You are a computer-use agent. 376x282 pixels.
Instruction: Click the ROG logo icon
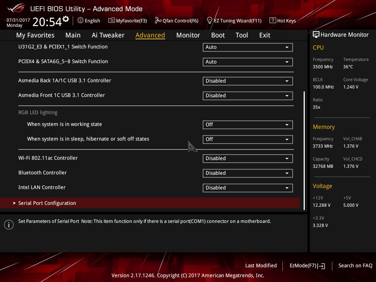tap(16, 8)
